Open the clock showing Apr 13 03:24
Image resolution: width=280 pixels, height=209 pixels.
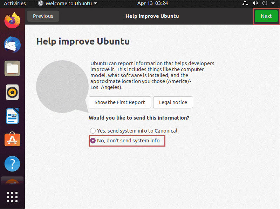(x=152, y=3)
